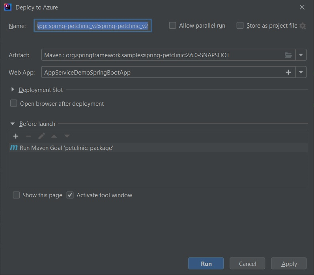This screenshot has height=275, width=314.
Task: Click the plus icon to create a Web App
Action: pos(288,72)
